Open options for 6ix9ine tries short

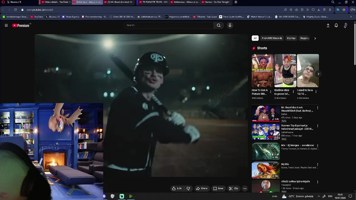(x=293, y=91)
